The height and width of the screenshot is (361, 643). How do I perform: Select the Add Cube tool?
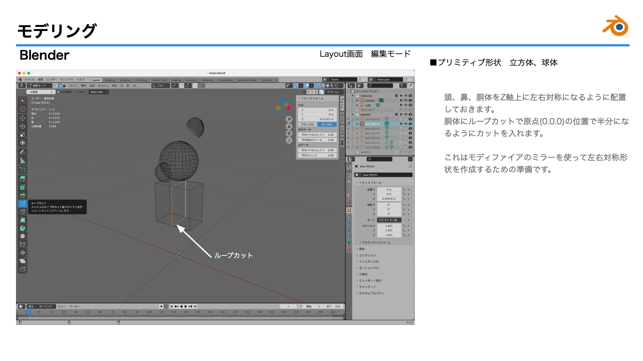pos(22,170)
